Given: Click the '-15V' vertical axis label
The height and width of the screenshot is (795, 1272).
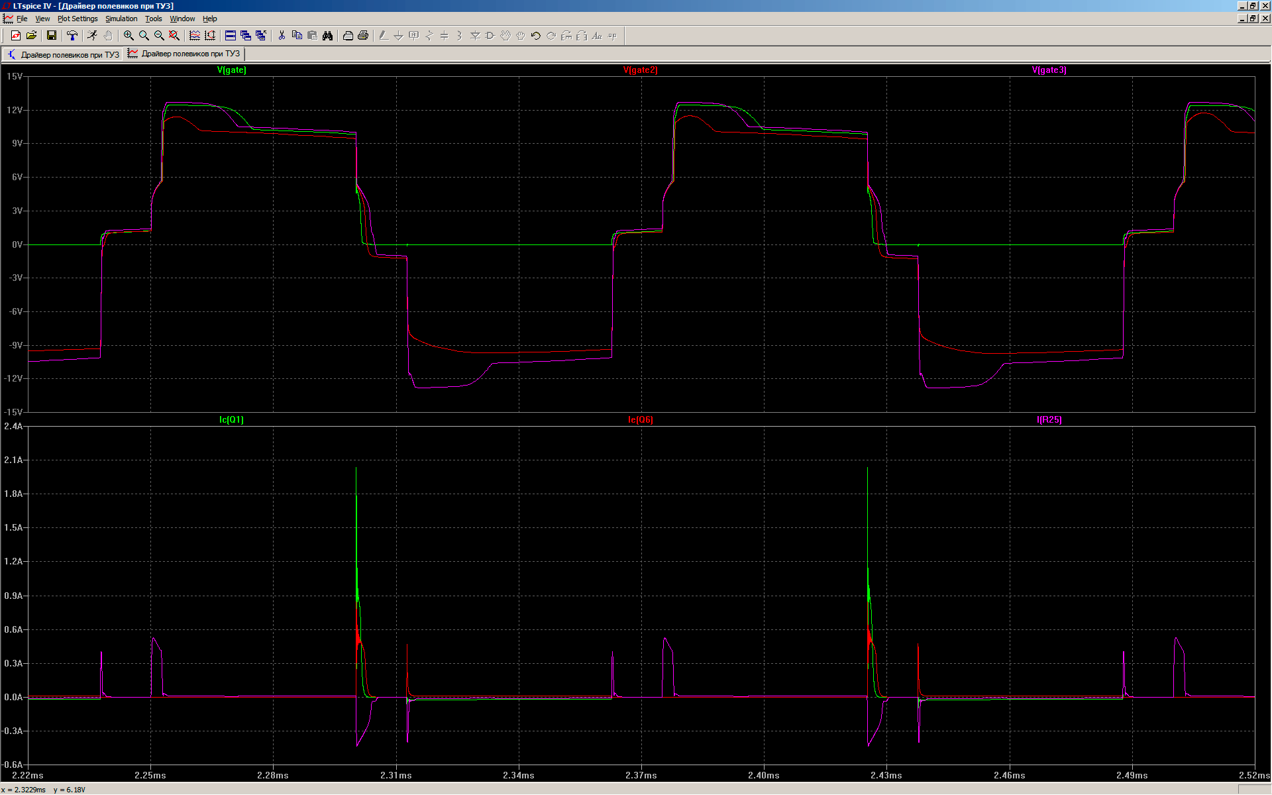Looking at the screenshot, I should 13,412.
